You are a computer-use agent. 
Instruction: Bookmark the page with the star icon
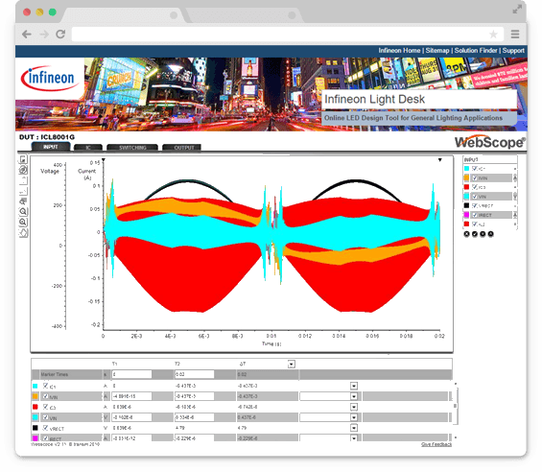tap(493, 35)
